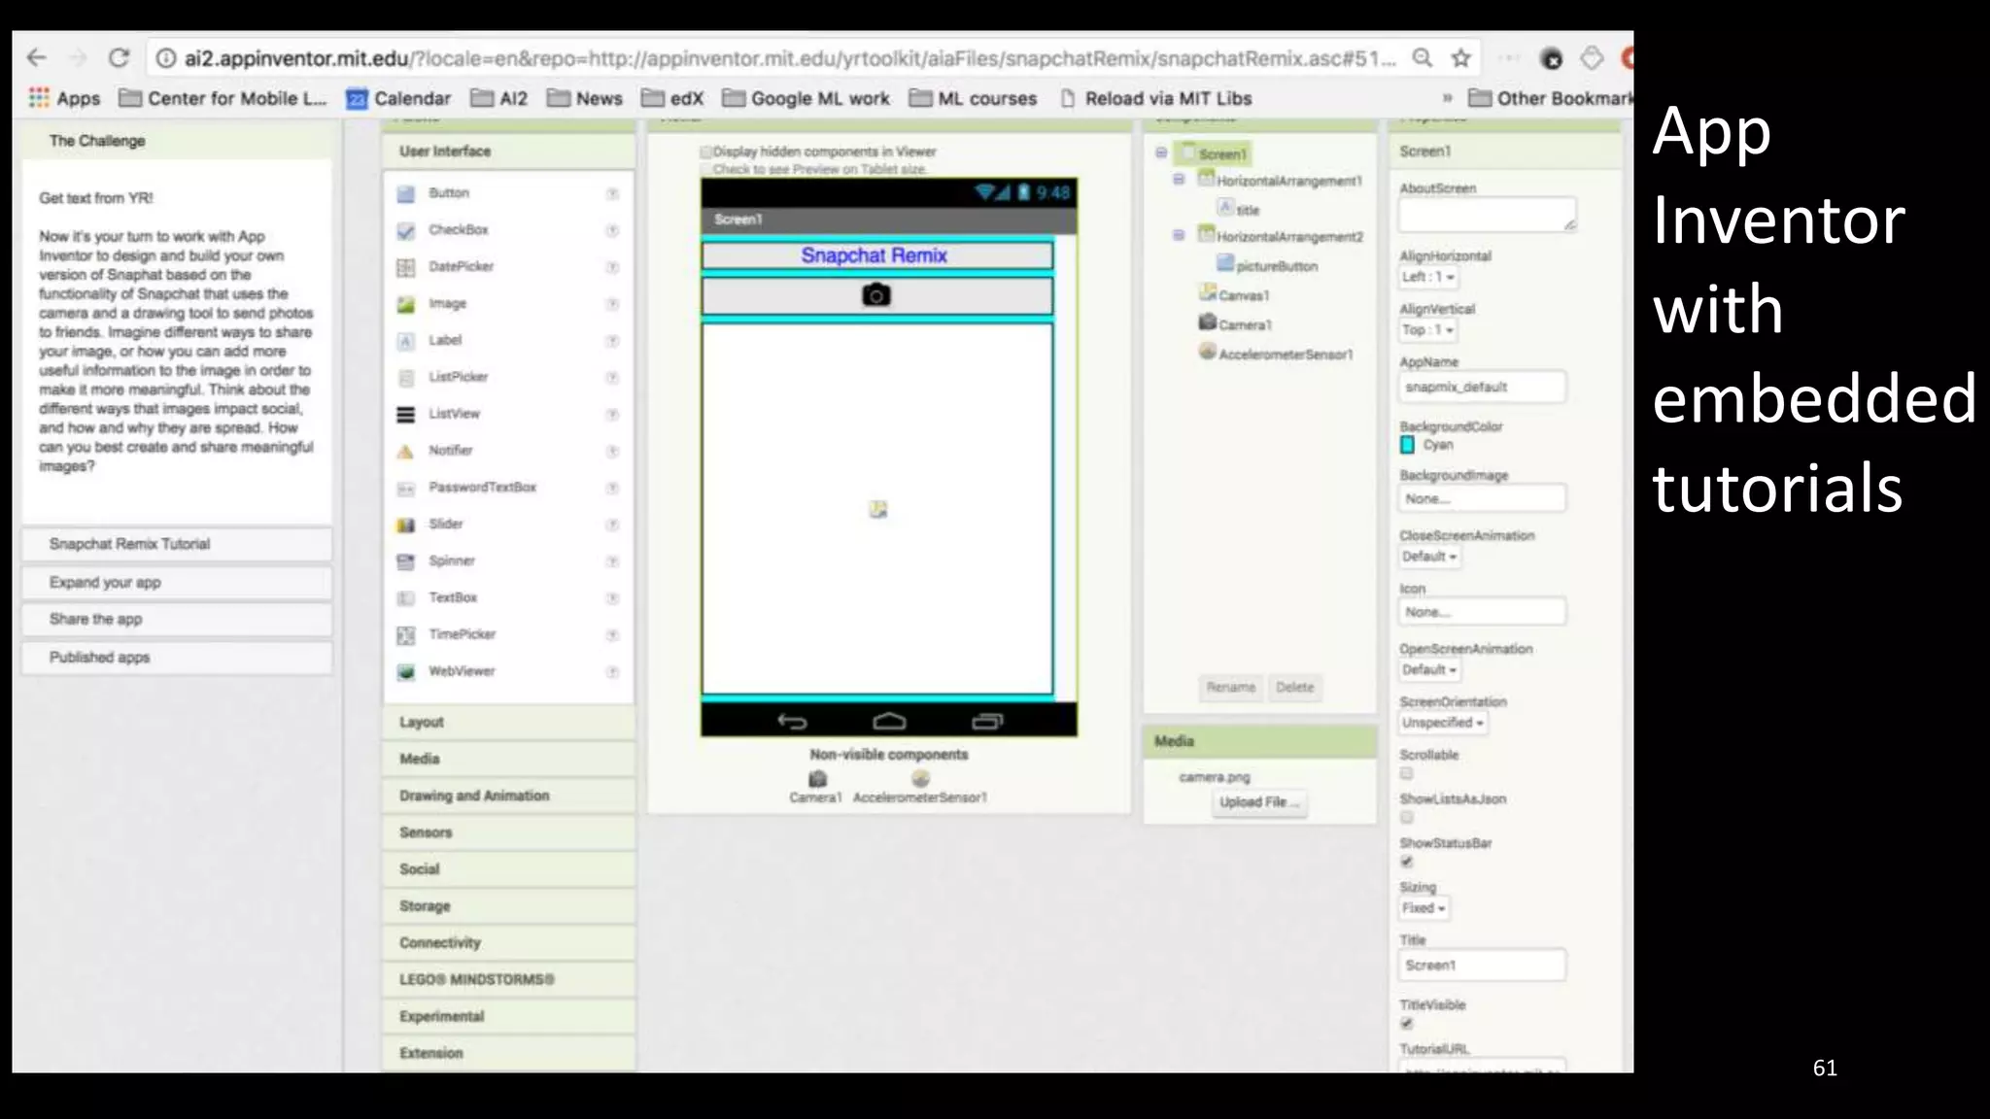Expand the Social palette section
The image size is (1990, 1119).
click(508, 869)
